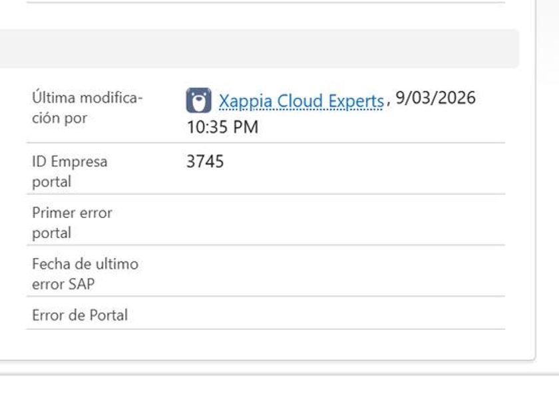Click the 9/03/2026 modification date
Viewport: 559px width, 419px height.
[435, 98]
